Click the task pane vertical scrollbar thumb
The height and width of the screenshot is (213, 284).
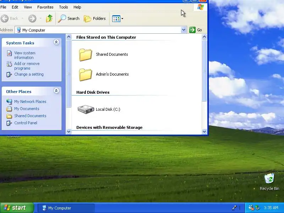pyautogui.click(x=69, y=74)
